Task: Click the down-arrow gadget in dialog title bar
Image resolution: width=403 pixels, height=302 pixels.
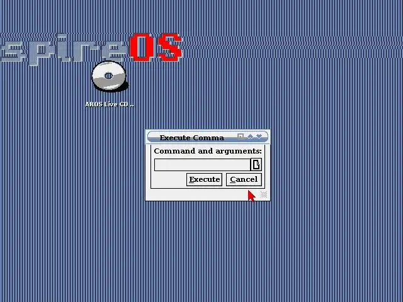Action: [259, 137]
